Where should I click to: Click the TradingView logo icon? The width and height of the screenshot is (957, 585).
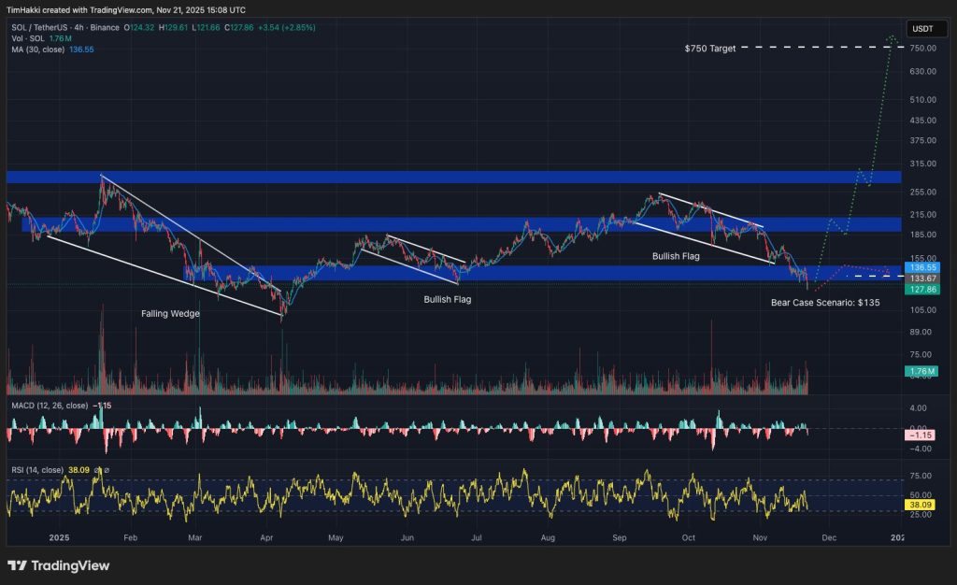coord(17,565)
